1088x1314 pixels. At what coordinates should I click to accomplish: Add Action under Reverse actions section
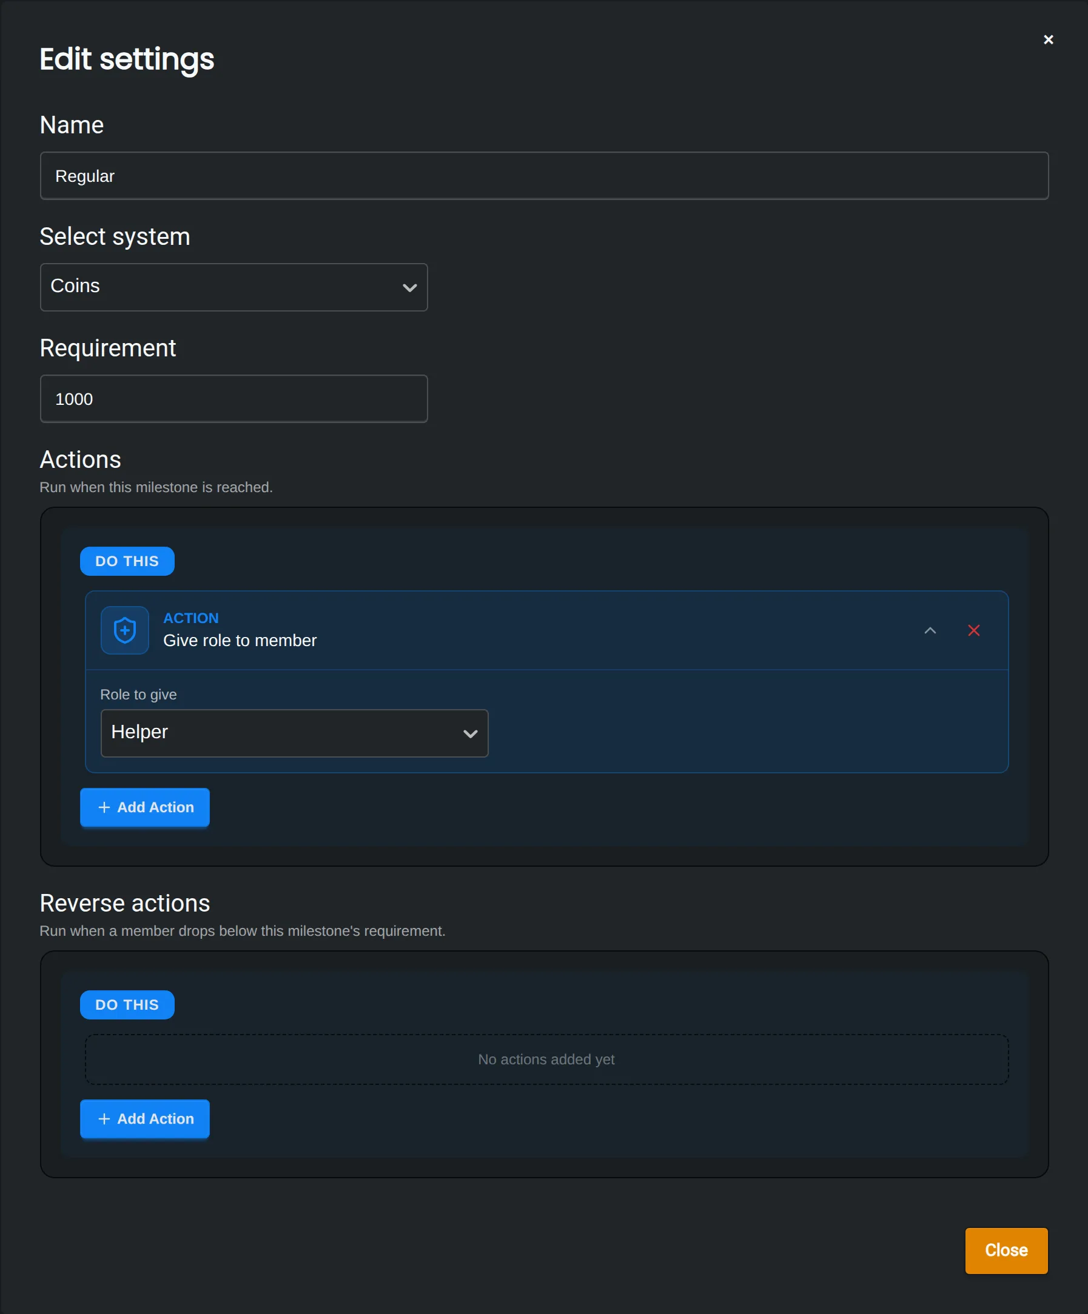tap(144, 1119)
